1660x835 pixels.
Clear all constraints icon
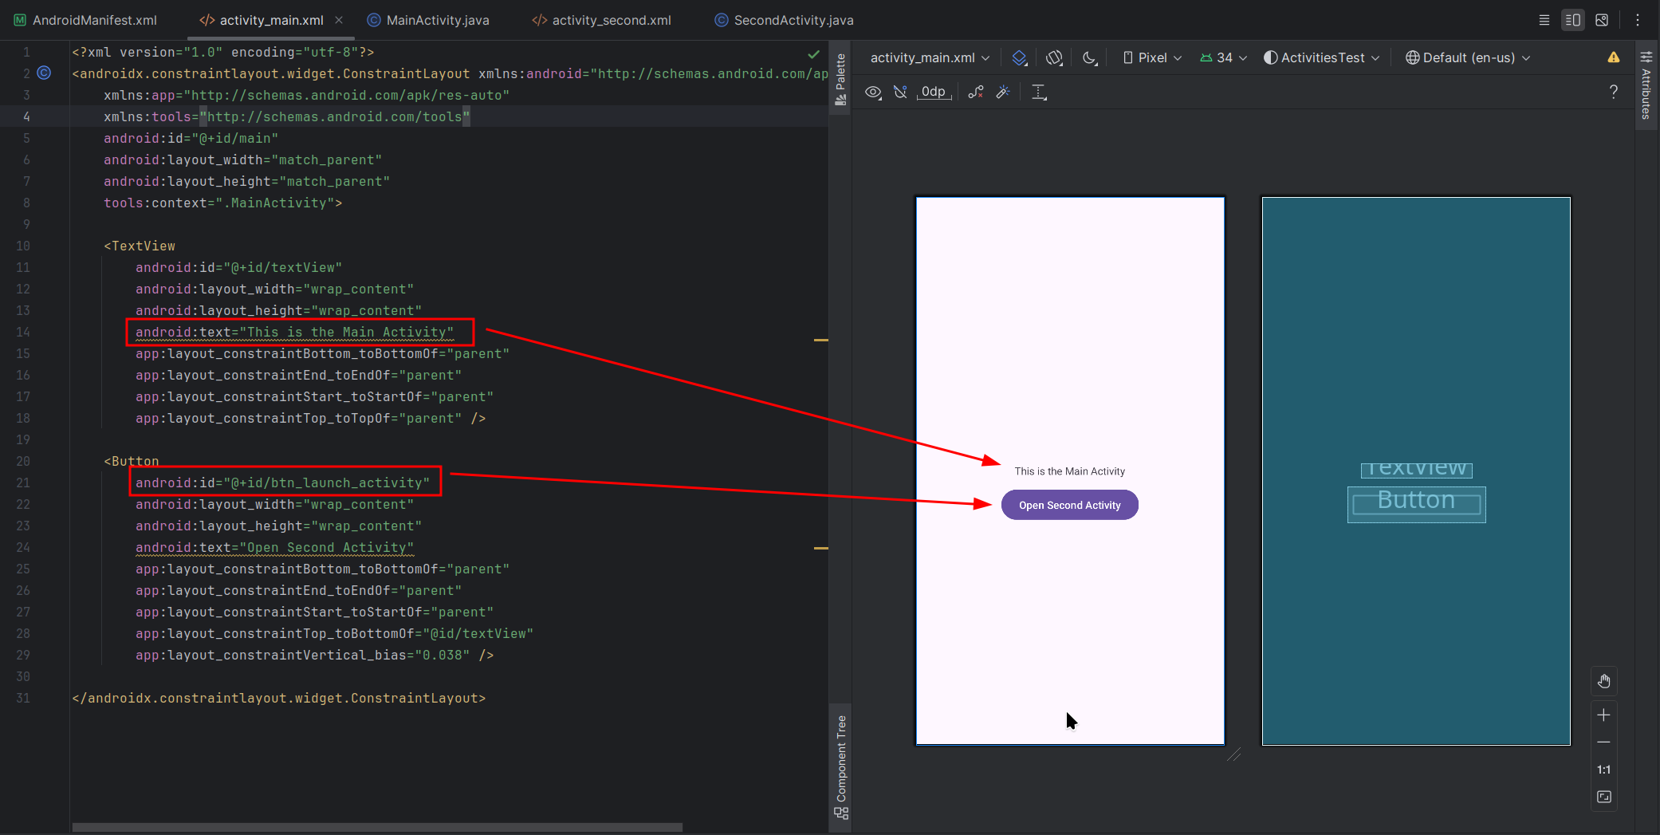click(976, 93)
